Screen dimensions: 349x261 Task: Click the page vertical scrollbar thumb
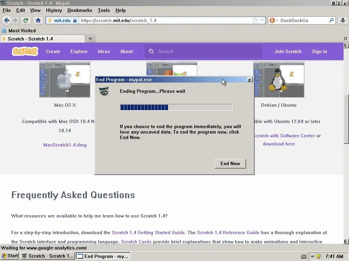[346, 119]
